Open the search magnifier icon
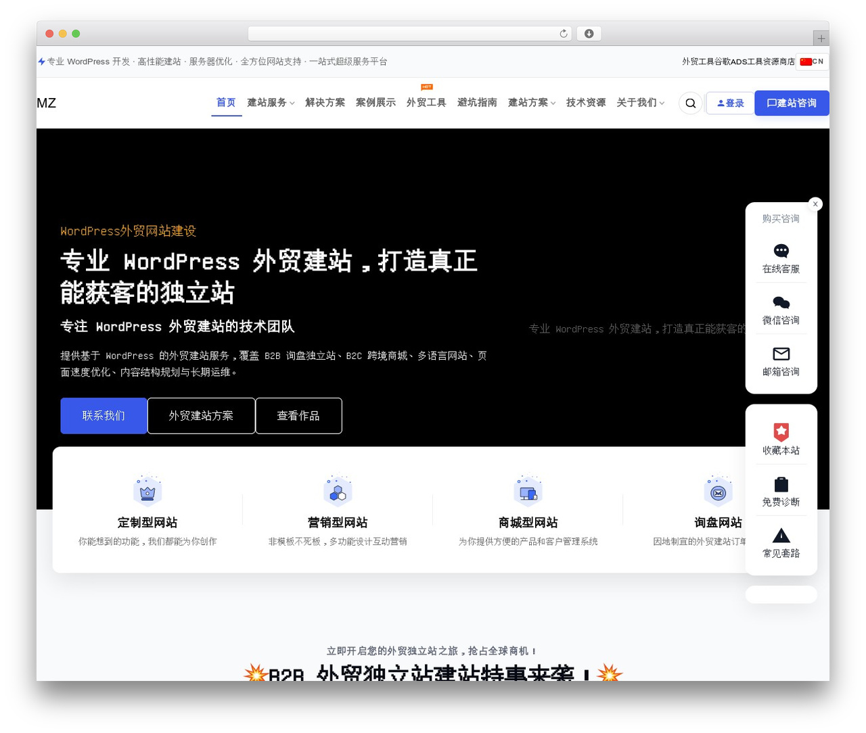Screen dimensions: 866x733 (x=690, y=103)
